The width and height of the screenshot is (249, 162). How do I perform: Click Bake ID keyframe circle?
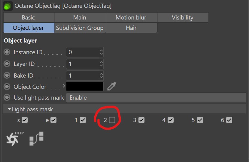[x=7, y=76]
